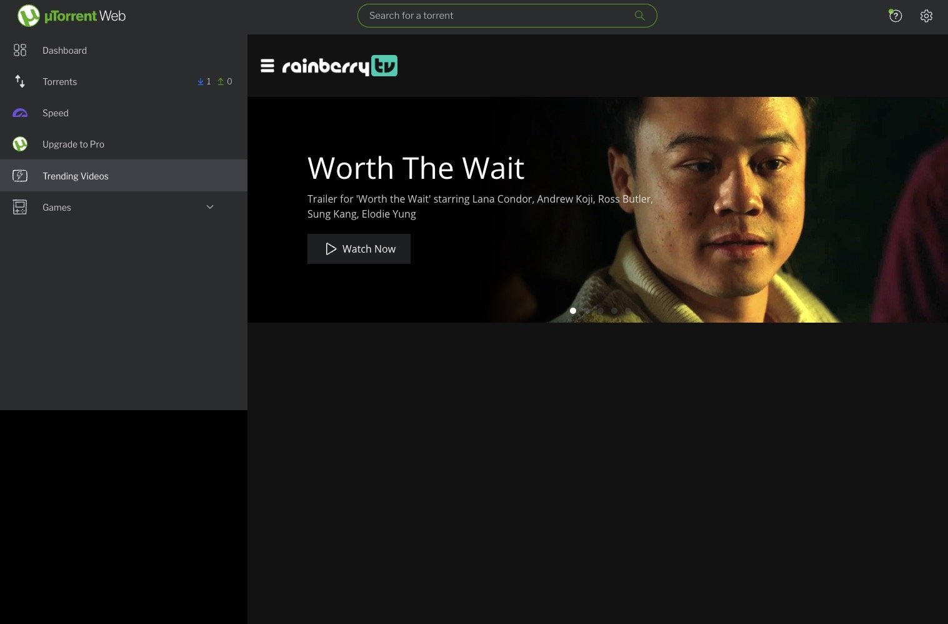
Task: Focus the Search for a torrent field
Action: click(x=507, y=16)
